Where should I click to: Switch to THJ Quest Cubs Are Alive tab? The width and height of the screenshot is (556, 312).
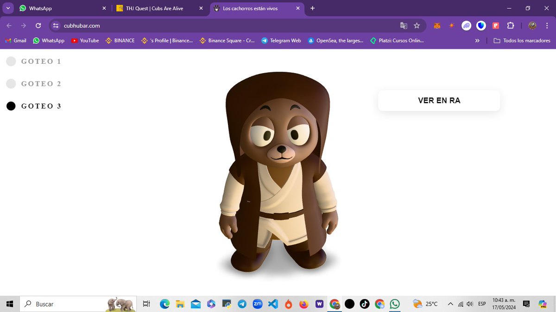click(158, 8)
